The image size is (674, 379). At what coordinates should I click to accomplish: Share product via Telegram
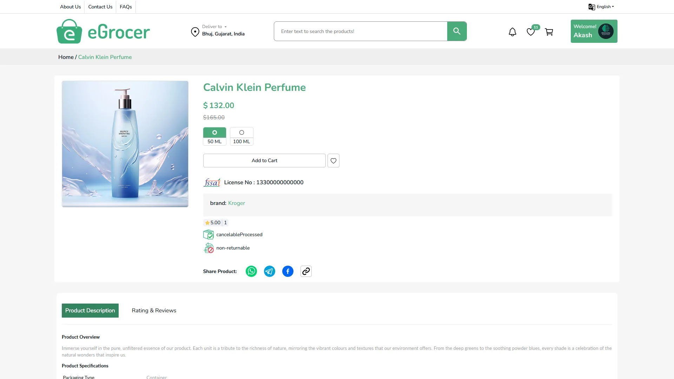[x=270, y=271]
